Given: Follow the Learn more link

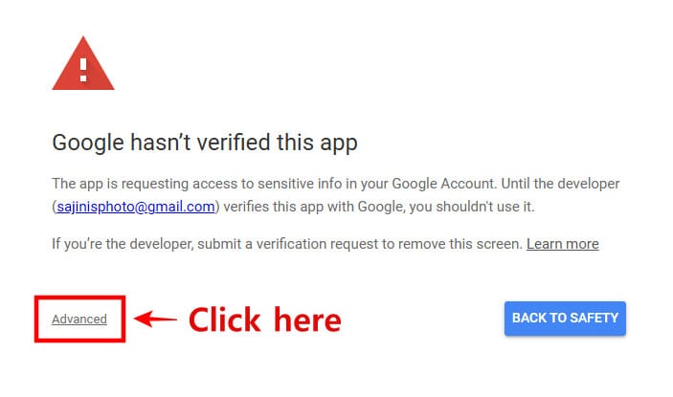Looking at the screenshot, I should point(562,243).
